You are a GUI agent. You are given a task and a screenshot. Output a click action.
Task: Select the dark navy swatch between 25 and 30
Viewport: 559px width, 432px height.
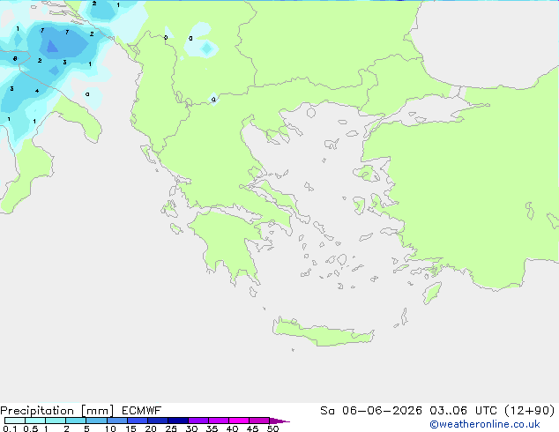(178, 421)
